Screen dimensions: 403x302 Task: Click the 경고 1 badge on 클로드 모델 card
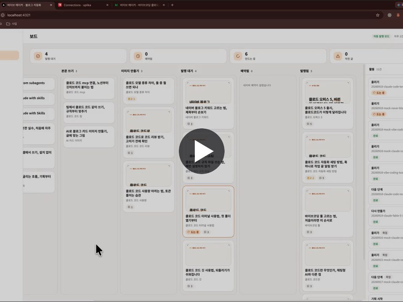[x=131, y=99]
